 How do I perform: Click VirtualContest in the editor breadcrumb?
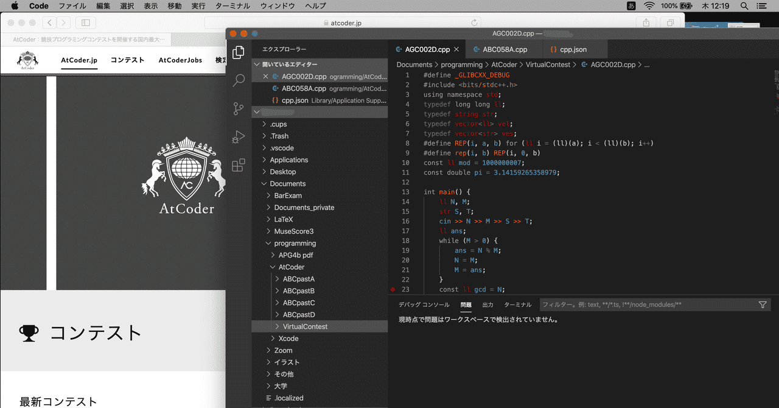pos(548,64)
